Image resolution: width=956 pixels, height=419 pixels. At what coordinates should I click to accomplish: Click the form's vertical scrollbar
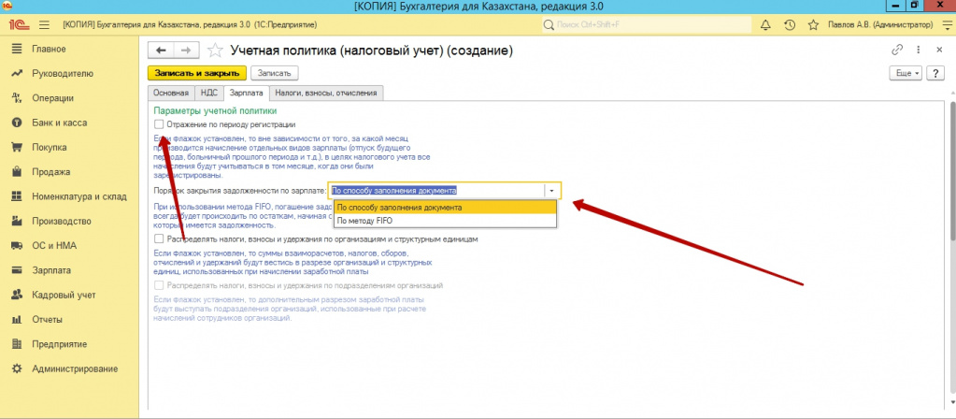point(951,171)
